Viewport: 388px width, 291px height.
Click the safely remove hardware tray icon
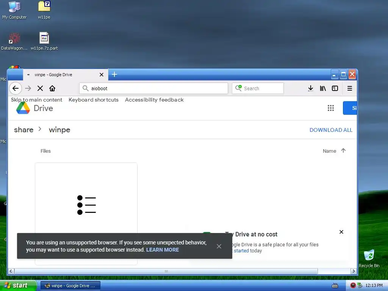tap(360, 286)
